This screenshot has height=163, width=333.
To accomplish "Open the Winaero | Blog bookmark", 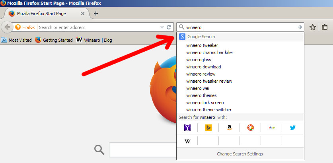I will click(x=94, y=40).
